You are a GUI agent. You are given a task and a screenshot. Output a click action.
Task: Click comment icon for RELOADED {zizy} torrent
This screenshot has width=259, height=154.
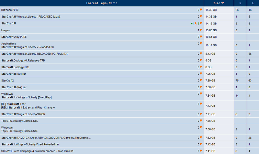[x=201, y=16]
